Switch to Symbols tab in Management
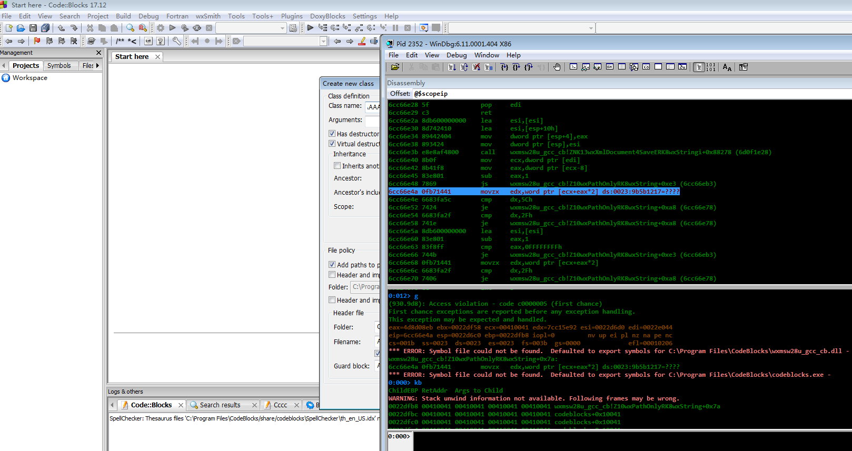Image resolution: width=852 pixels, height=451 pixels. click(x=59, y=66)
